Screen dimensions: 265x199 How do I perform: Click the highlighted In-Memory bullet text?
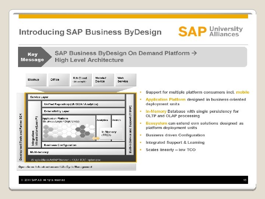156,111
